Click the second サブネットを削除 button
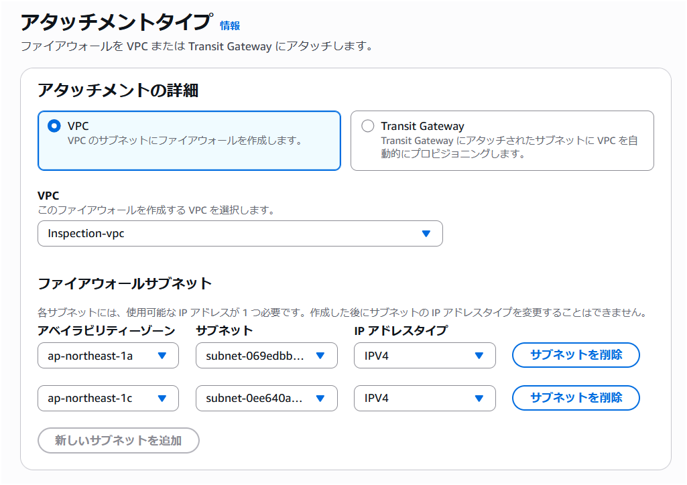 pyautogui.click(x=575, y=398)
